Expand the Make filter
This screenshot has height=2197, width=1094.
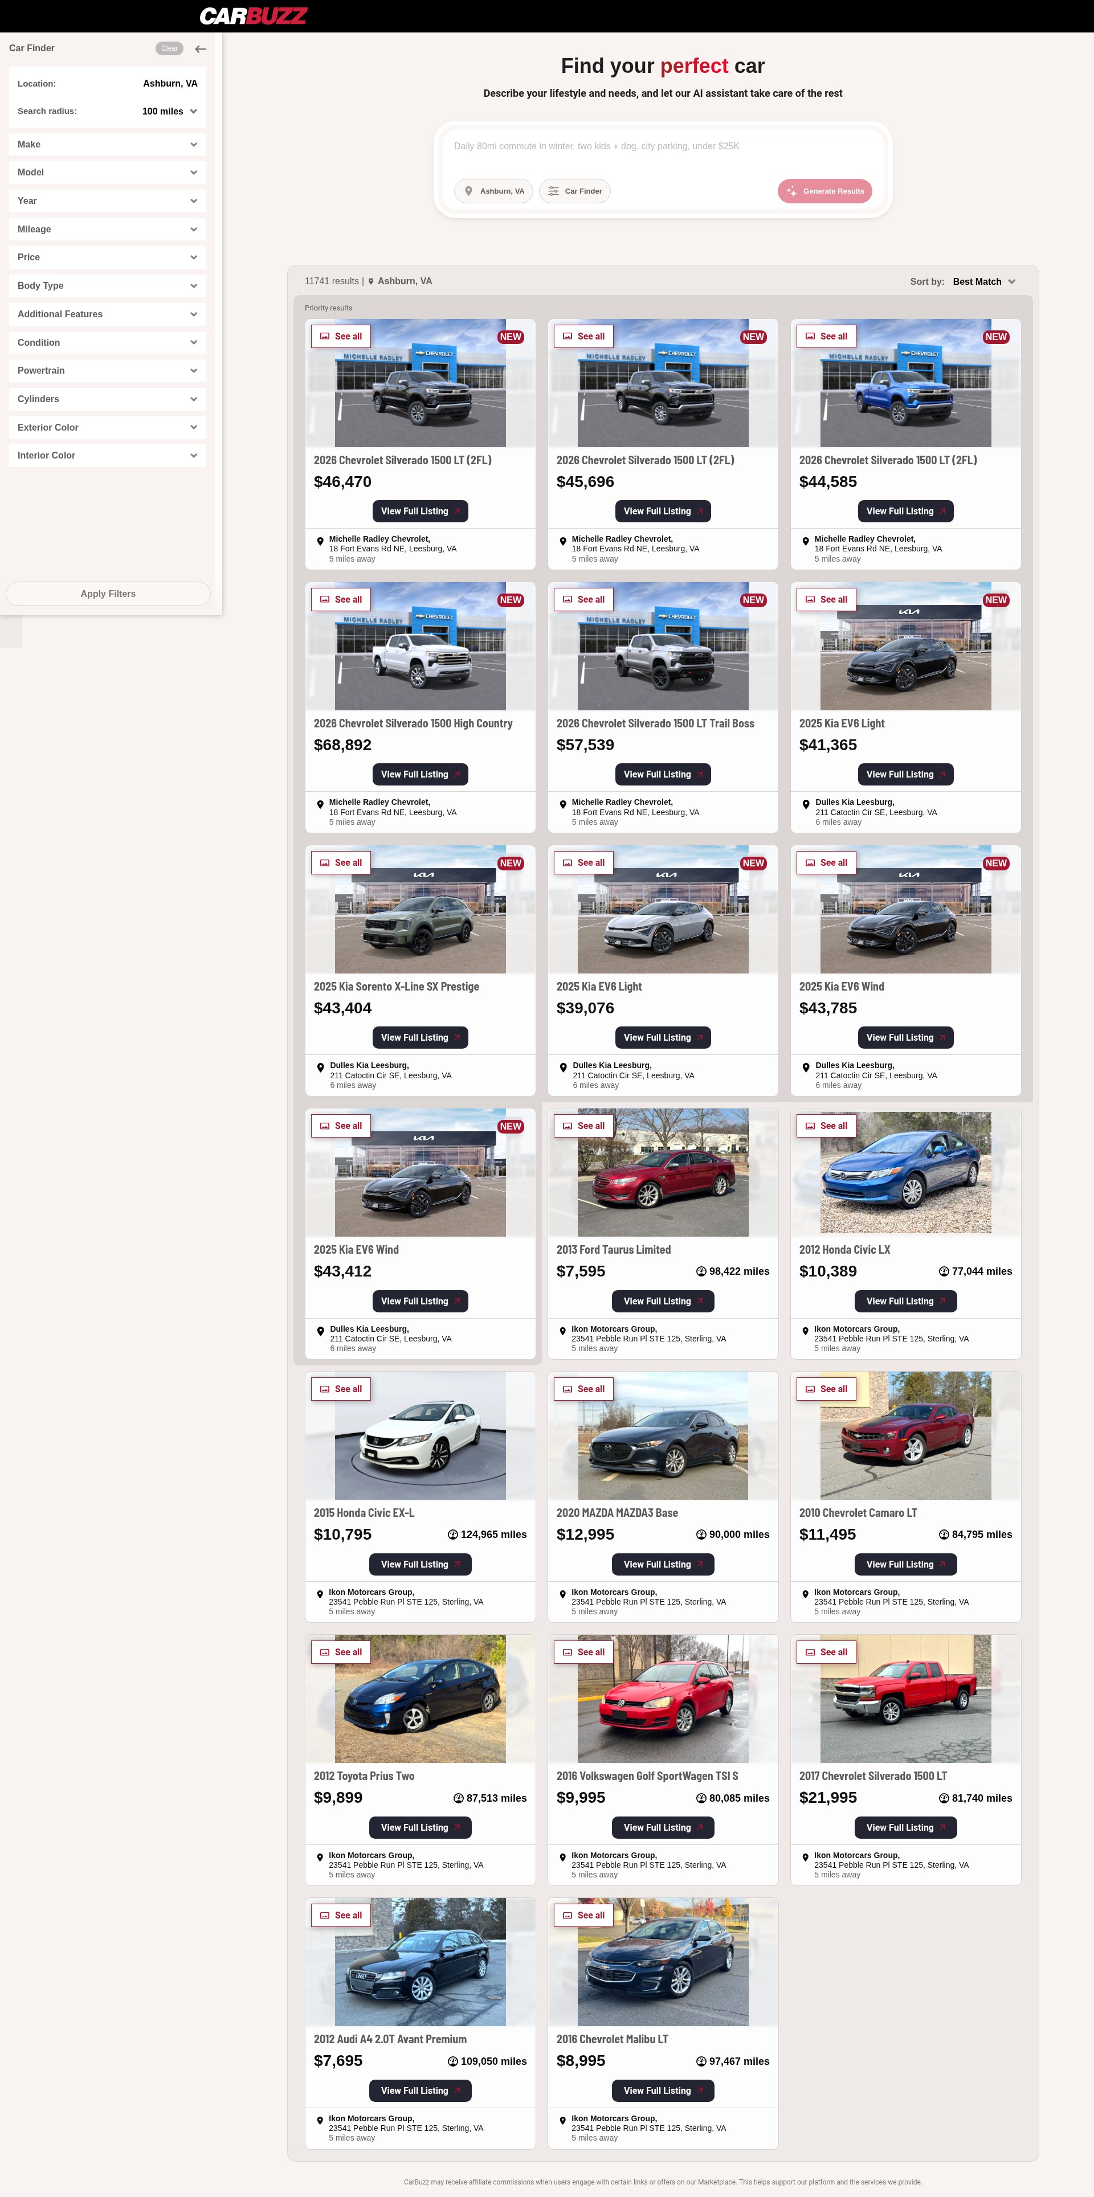[108, 144]
